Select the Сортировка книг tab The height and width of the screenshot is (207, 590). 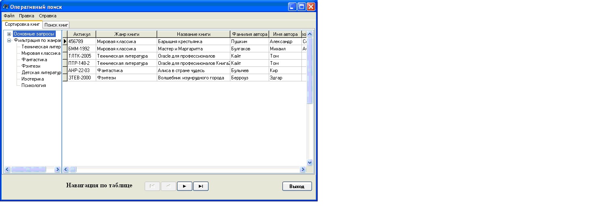pyautogui.click(x=22, y=24)
